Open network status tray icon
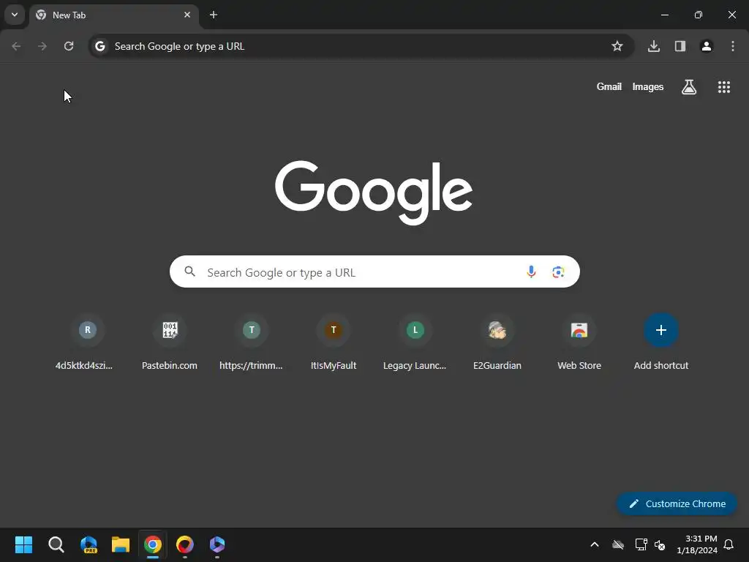The height and width of the screenshot is (562, 749). (641, 544)
